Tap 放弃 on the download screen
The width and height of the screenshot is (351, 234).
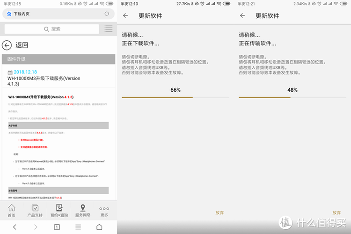(x=219, y=212)
